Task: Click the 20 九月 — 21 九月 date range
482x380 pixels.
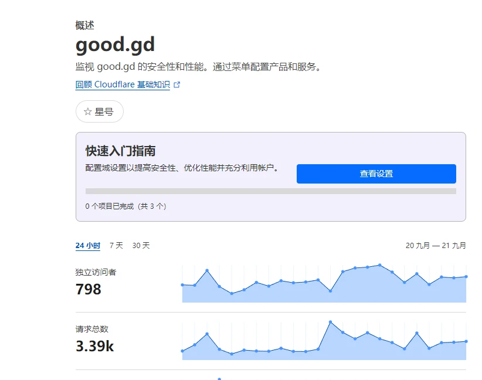Action: pos(435,246)
